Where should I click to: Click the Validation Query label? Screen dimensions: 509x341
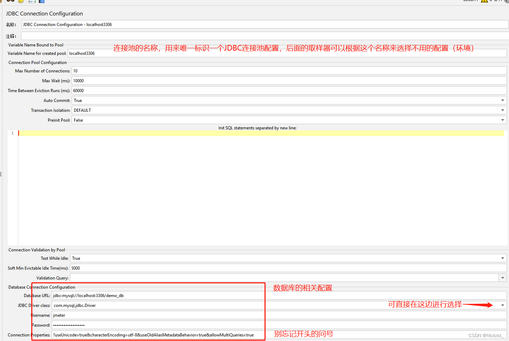[x=52, y=278]
